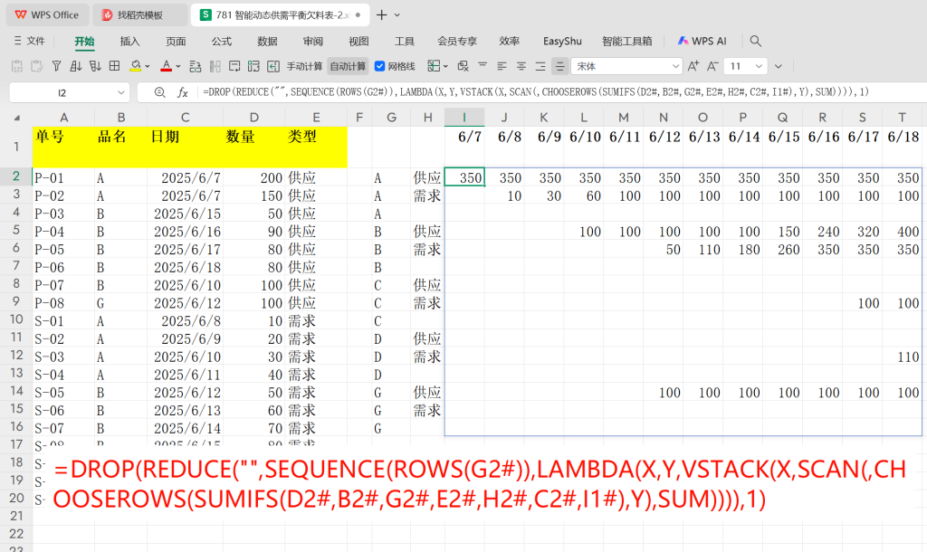The height and width of the screenshot is (552, 927).
Task: Select cell I2 containing 350
Action: click(464, 177)
